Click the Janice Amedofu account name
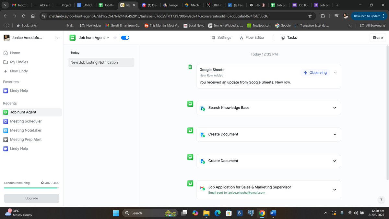 [x=27, y=38]
